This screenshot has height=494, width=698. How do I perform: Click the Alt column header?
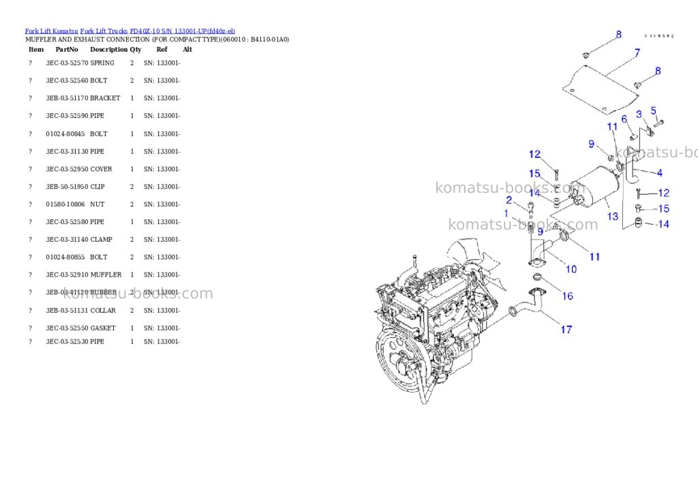187,49
